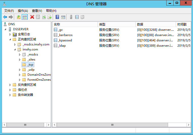Toggle show/hide console tree icon
The width and height of the screenshot is (193, 135).
tap(25, 17)
